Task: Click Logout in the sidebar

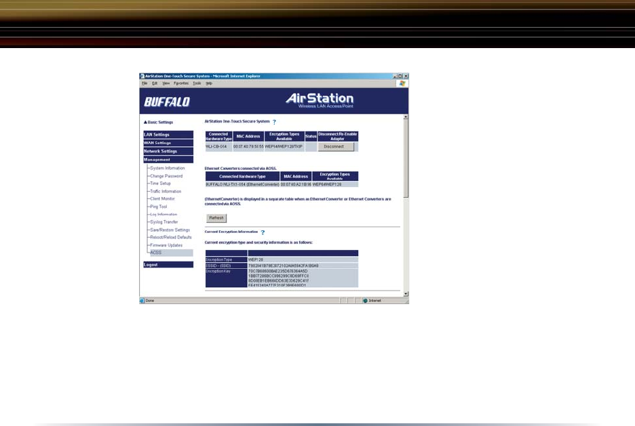Action: (151, 265)
